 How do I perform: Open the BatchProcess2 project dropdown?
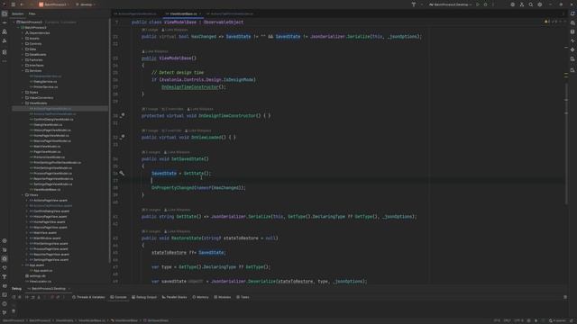tap(53, 4)
